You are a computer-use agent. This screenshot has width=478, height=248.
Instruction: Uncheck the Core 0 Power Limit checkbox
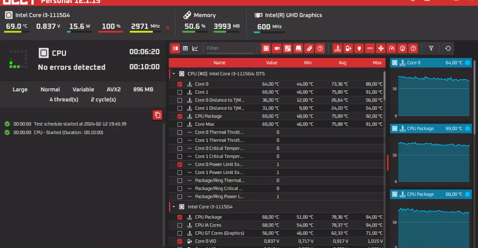180,164
